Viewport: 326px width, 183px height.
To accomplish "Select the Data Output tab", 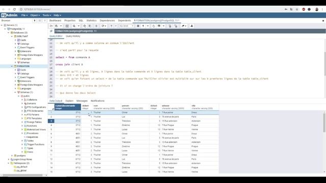I will coord(56,101).
